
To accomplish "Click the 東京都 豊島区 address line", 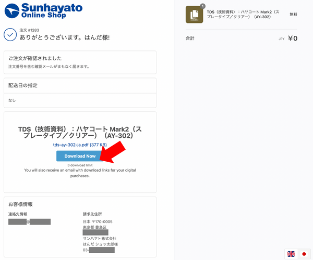I will tap(94, 227).
